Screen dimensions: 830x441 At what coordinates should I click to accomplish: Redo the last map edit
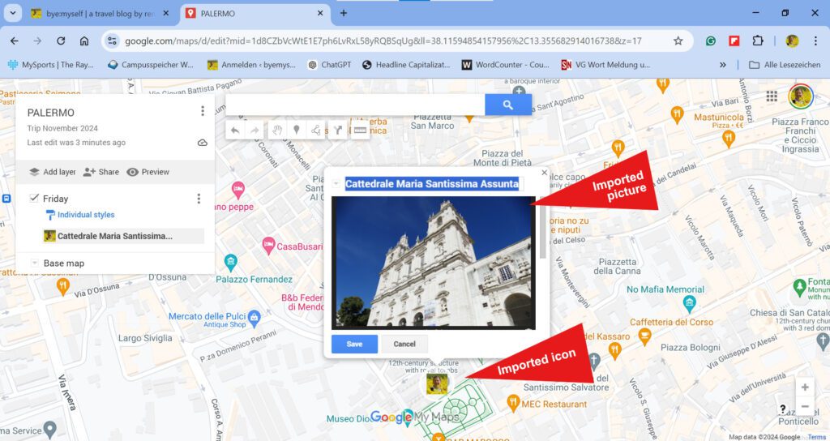255,131
